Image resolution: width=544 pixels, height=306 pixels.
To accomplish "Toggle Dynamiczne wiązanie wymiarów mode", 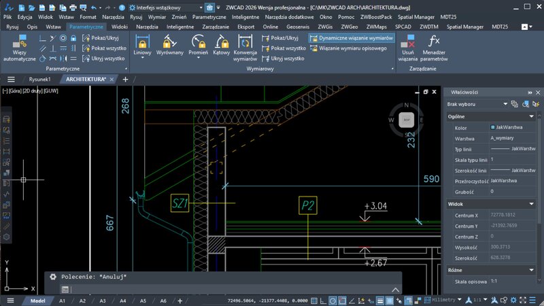I will tap(352, 38).
